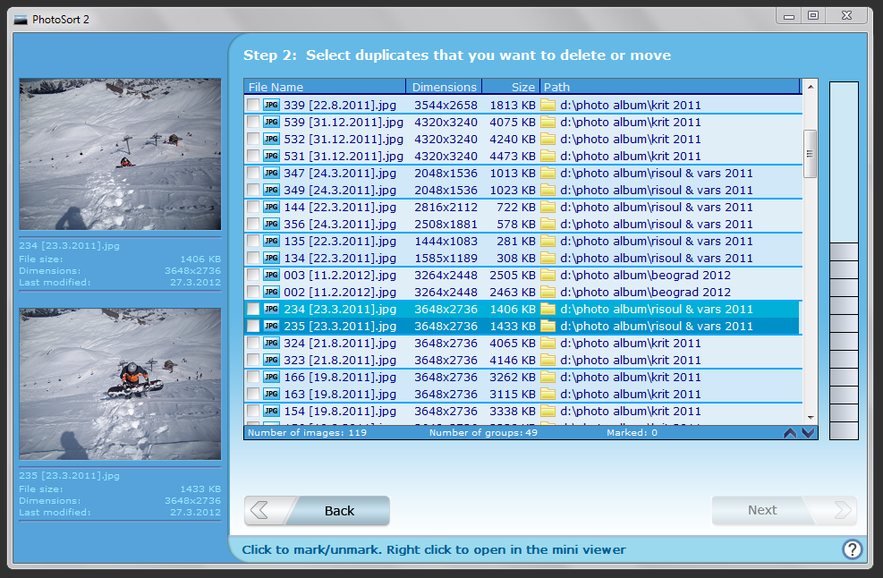Jump to next group with down arrow
The height and width of the screenshot is (578, 883).
pyautogui.click(x=808, y=433)
